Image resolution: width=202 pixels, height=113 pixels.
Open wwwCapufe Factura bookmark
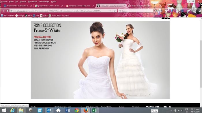click(59, 16)
